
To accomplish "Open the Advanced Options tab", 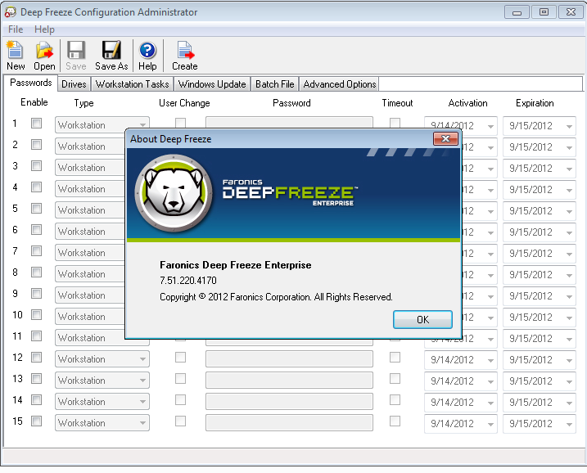I will click(340, 84).
